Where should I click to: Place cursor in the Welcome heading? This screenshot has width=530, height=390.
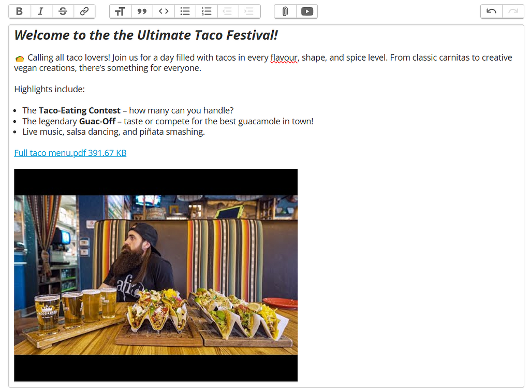click(x=146, y=35)
